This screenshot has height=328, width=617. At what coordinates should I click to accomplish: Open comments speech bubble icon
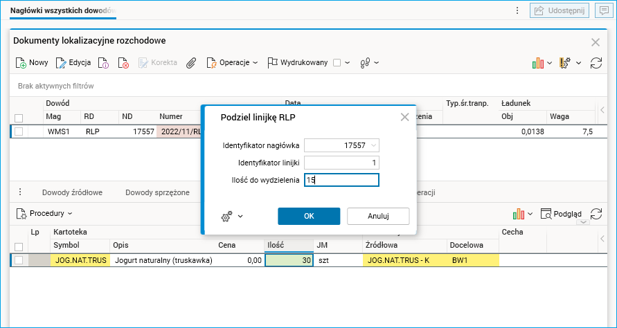point(604,10)
